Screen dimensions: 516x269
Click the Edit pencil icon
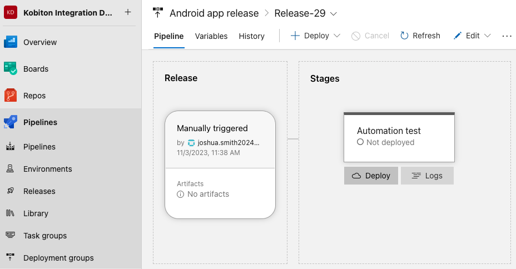458,36
